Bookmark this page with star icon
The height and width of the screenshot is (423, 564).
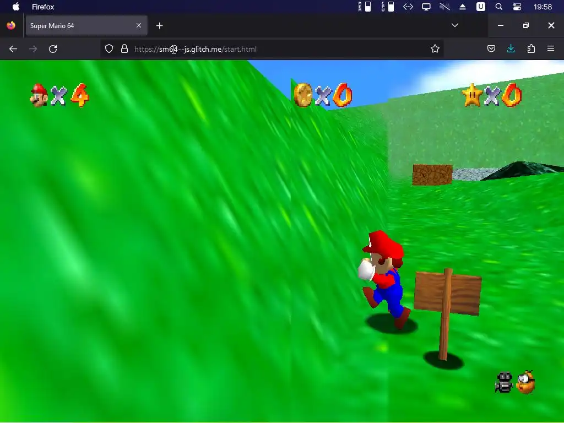click(435, 49)
